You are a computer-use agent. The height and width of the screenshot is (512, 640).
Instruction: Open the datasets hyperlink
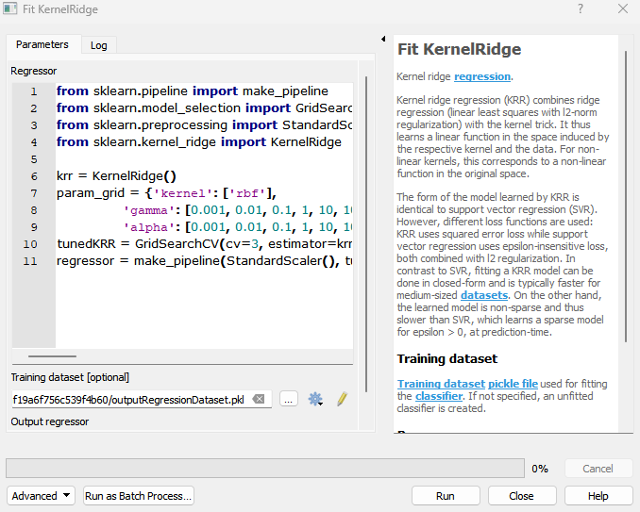(484, 295)
